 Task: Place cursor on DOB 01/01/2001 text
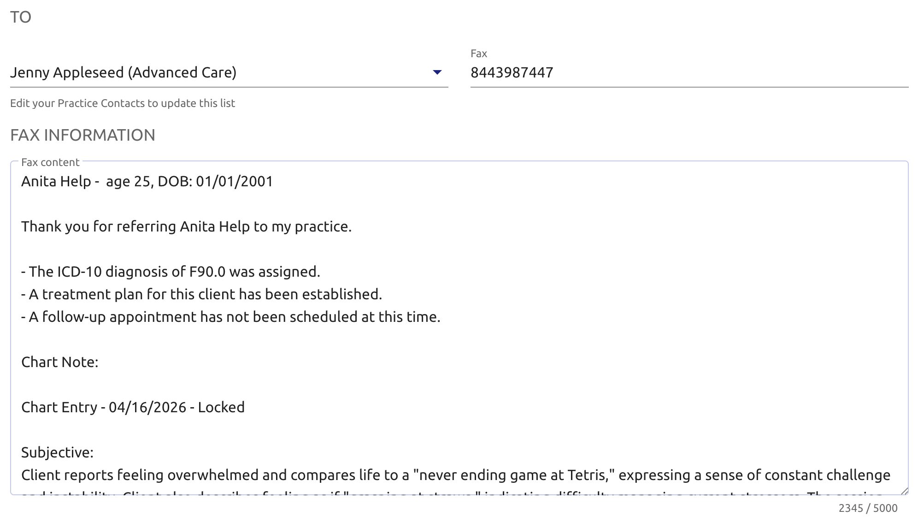tap(215, 181)
